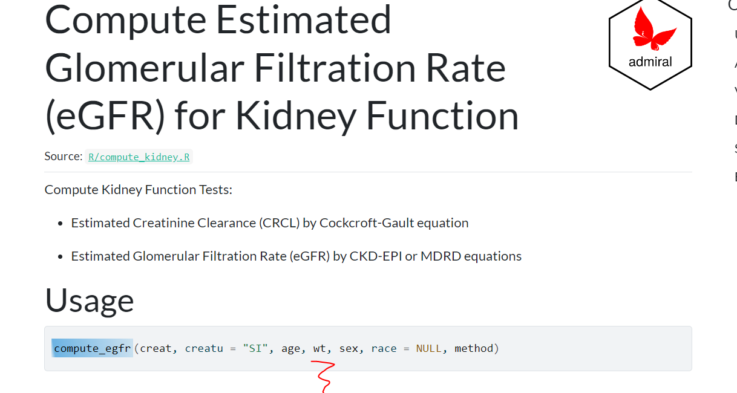Click the Usage section heading
Viewport: 737px width, 393px height.
(89, 300)
